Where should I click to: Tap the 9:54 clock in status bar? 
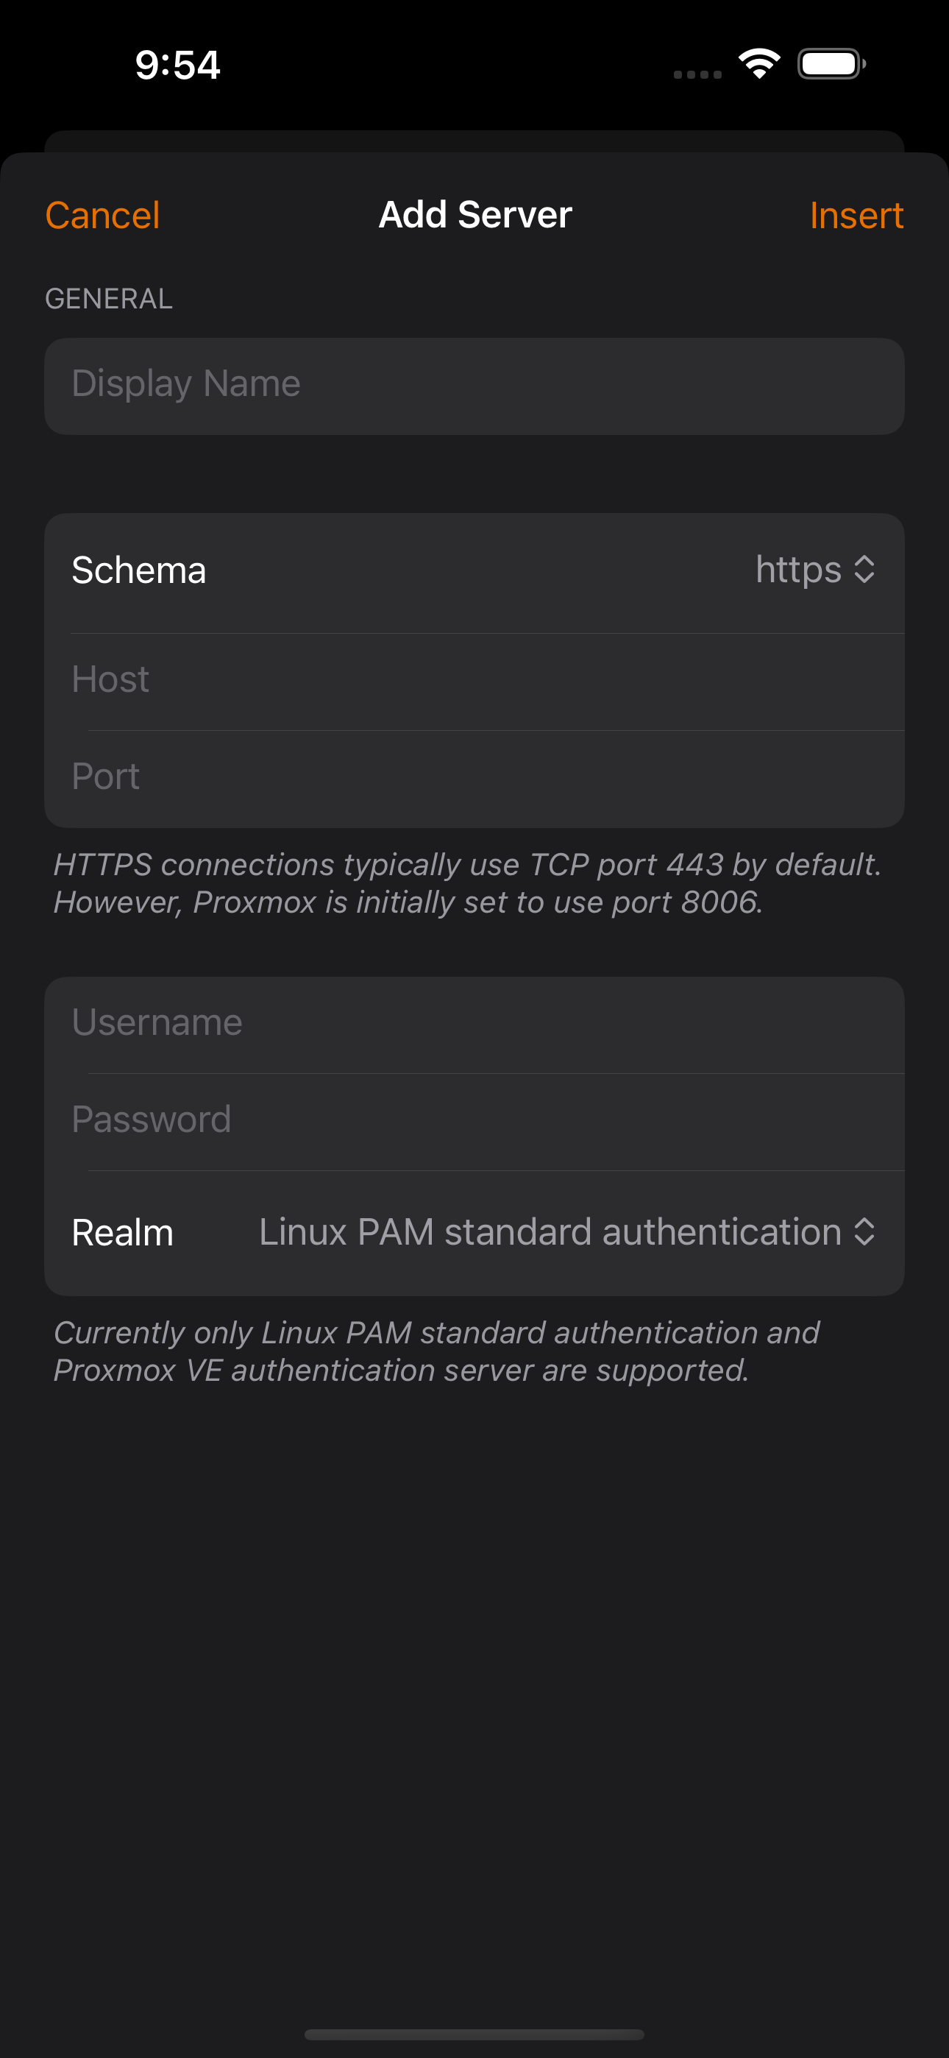(x=177, y=65)
